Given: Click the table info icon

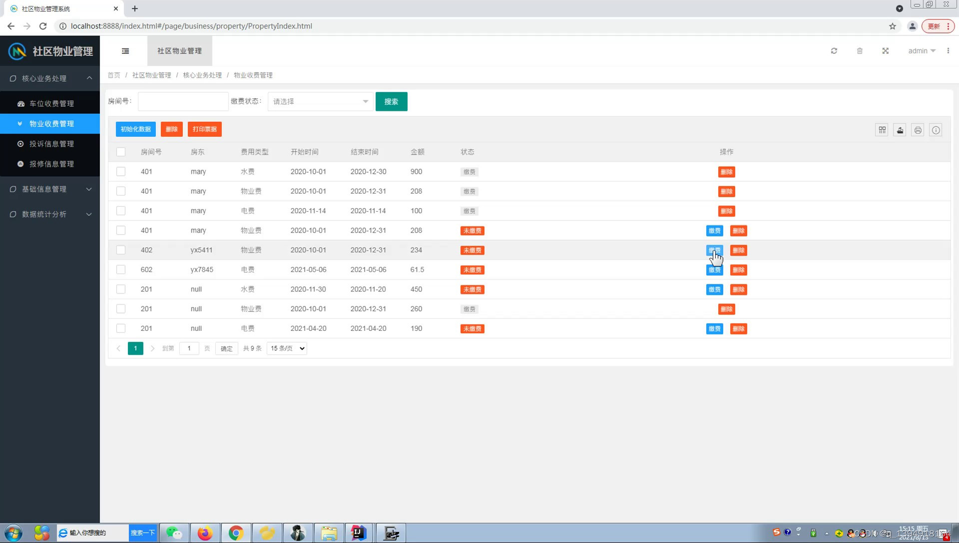Looking at the screenshot, I should (936, 130).
